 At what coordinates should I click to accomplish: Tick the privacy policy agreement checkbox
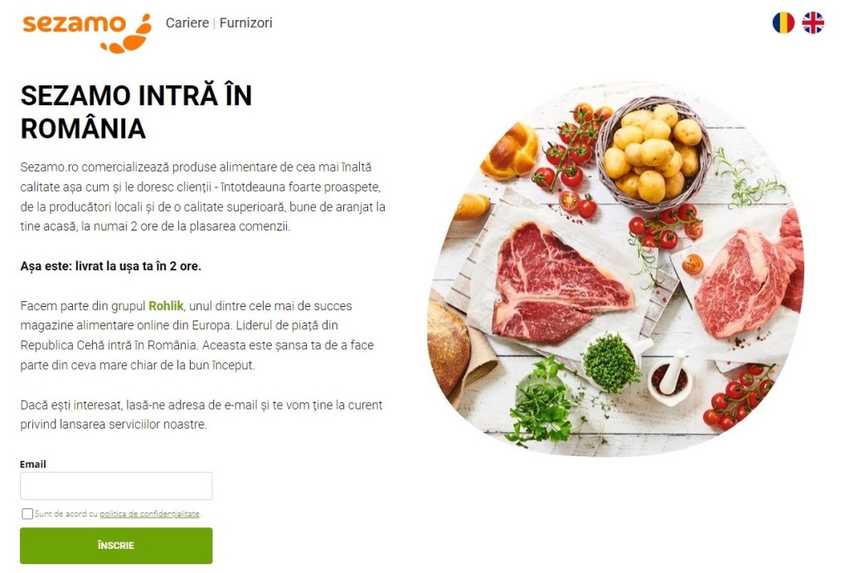27,513
